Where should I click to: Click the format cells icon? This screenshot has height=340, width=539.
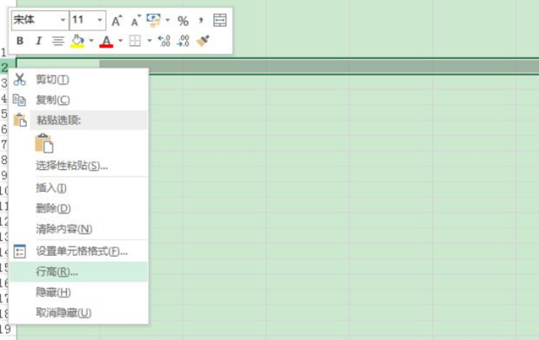20,252
